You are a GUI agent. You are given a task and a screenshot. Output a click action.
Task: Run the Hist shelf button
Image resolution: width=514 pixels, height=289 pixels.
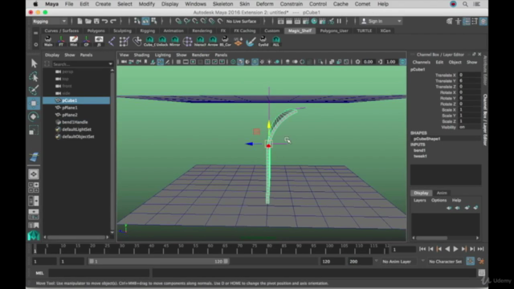[73, 41]
